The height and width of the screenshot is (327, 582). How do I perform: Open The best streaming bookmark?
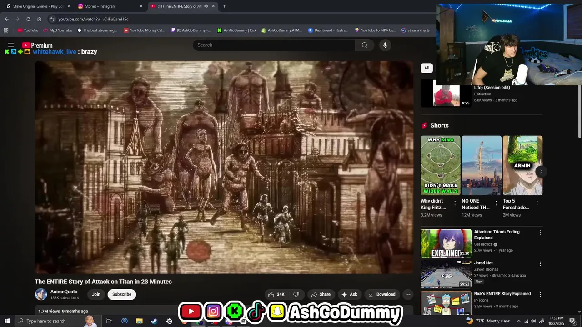coord(97,30)
